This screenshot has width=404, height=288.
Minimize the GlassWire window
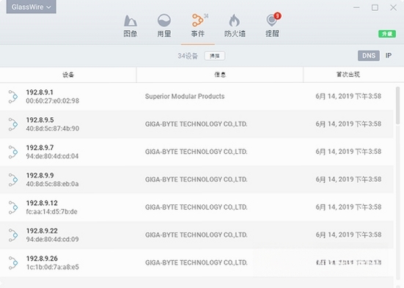click(x=356, y=7)
